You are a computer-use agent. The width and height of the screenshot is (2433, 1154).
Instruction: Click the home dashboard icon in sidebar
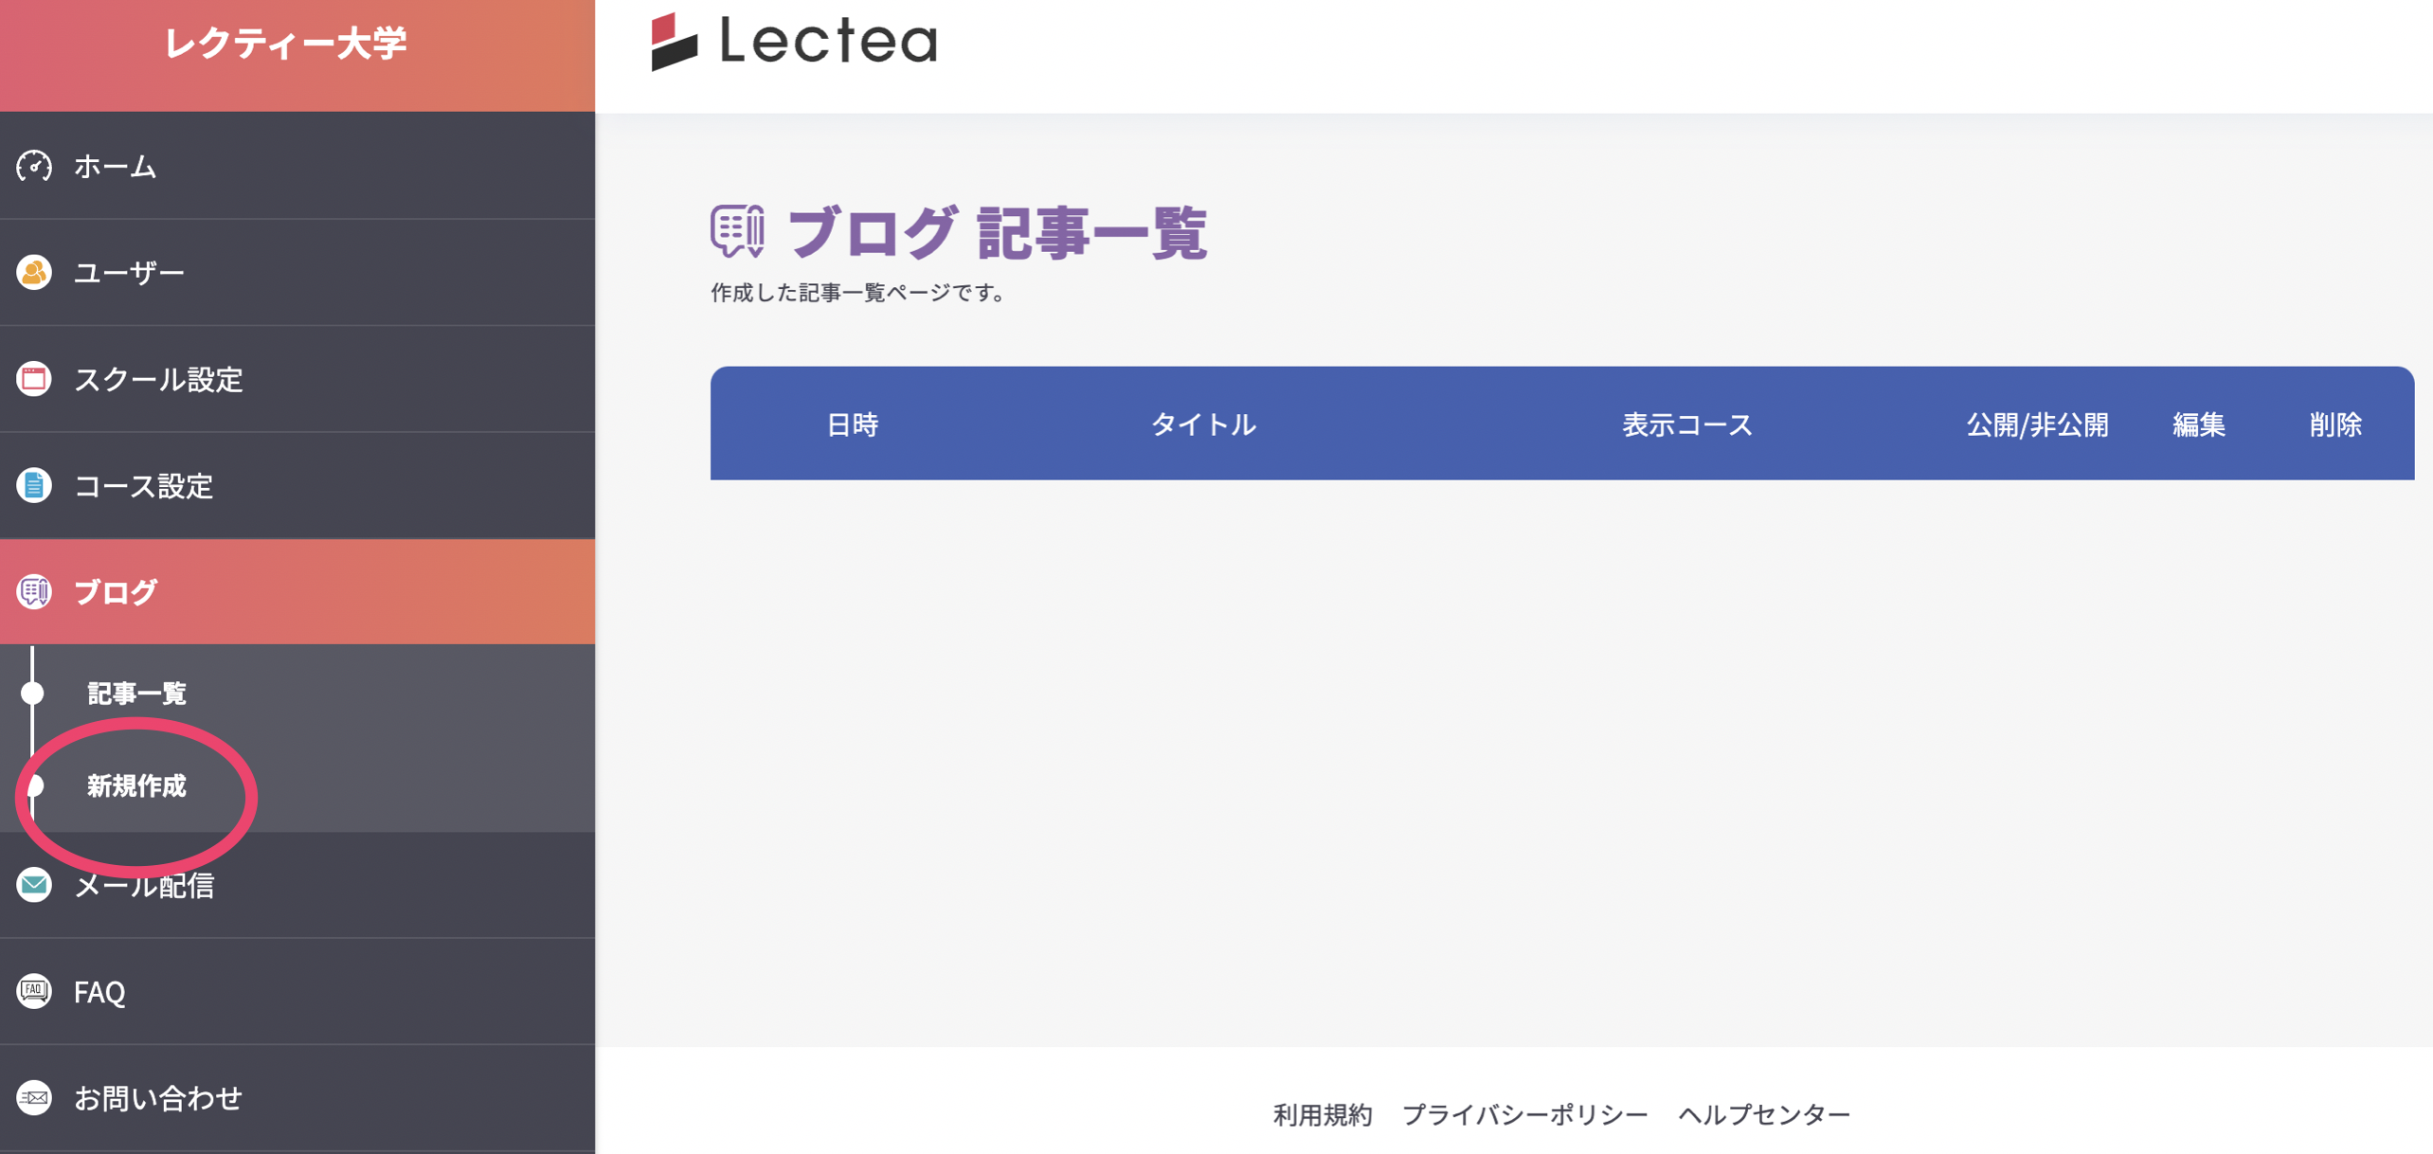pos(34,166)
